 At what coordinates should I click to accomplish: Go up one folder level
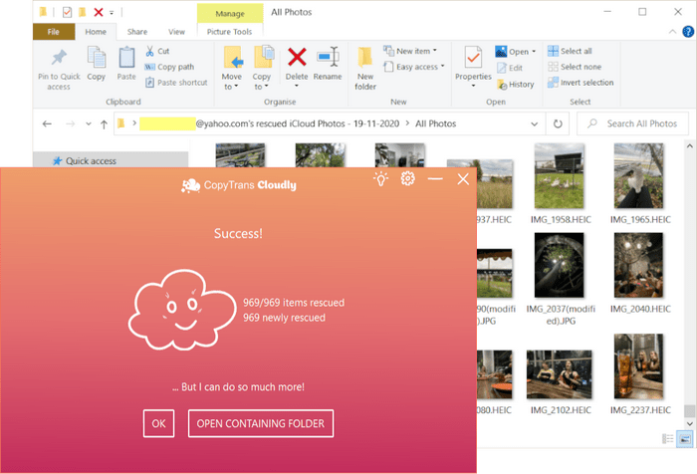[x=104, y=124]
